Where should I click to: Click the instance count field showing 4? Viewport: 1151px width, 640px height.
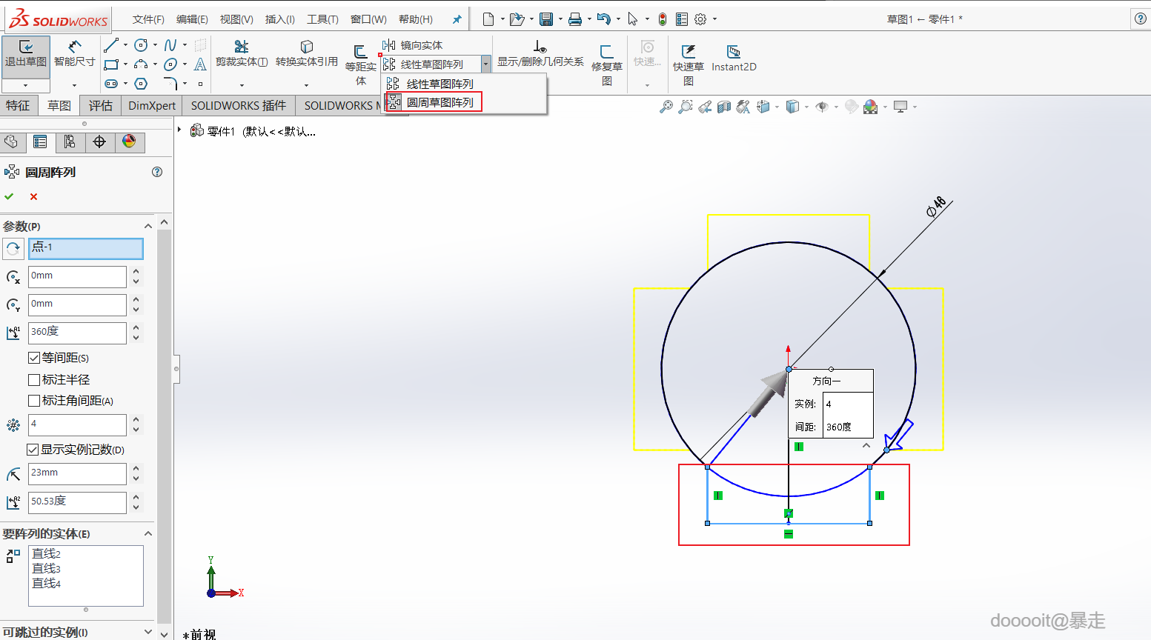[77, 424]
